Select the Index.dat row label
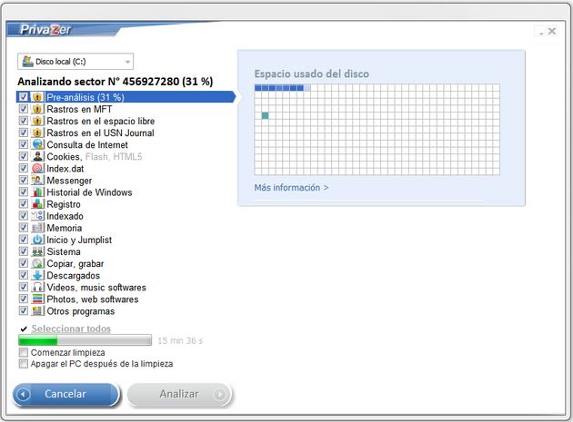This screenshot has width=573, height=422. (x=65, y=169)
